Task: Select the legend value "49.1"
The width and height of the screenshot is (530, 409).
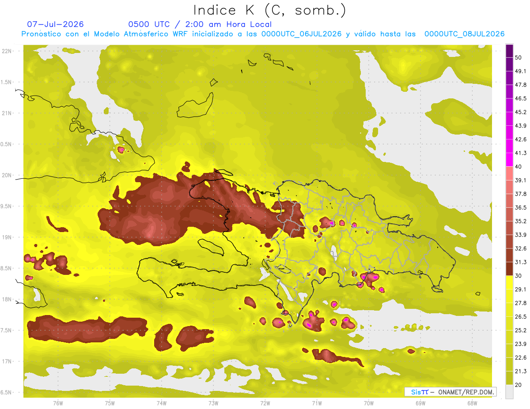Action: [521, 71]
